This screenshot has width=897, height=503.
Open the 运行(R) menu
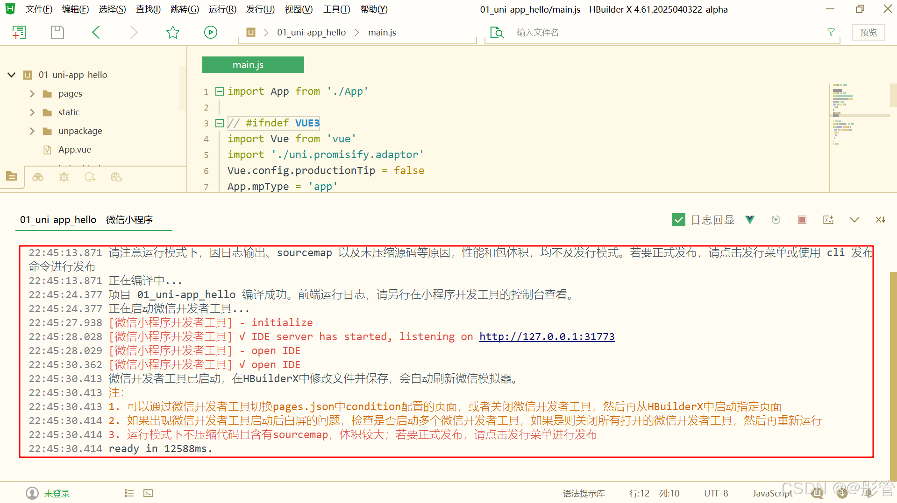tap(222, 9)
